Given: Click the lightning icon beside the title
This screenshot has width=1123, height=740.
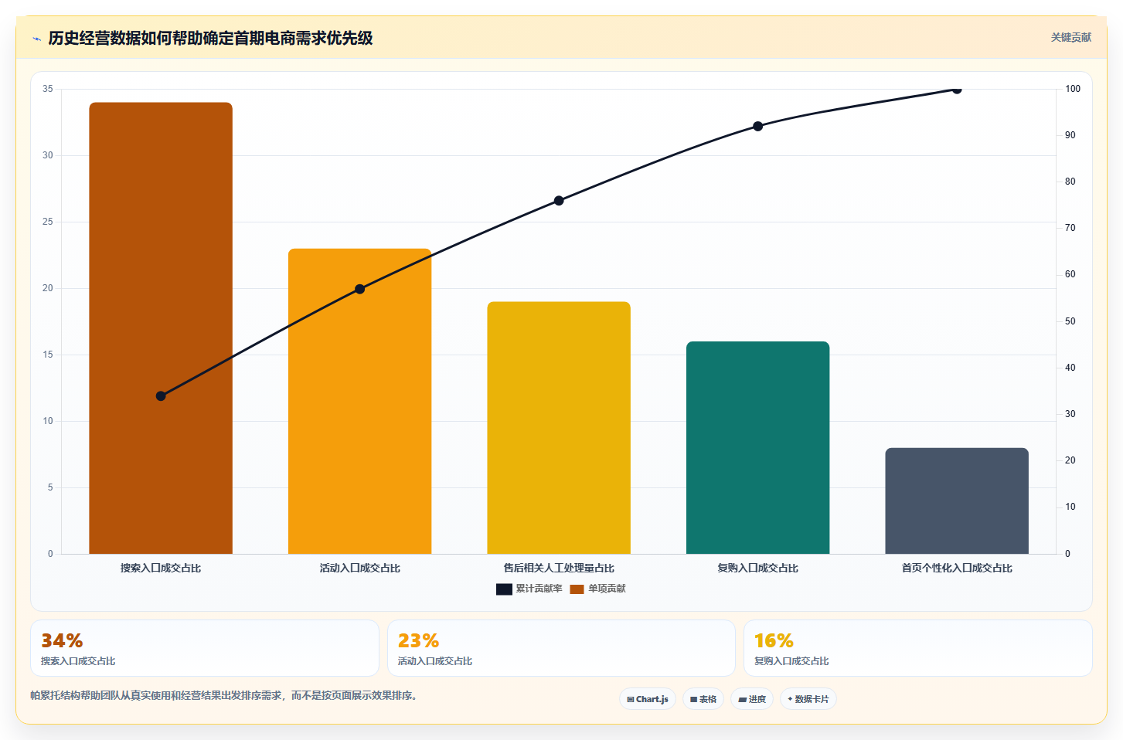Looking at the screenshot, I should pyautogui.click(x=36, y=39).
